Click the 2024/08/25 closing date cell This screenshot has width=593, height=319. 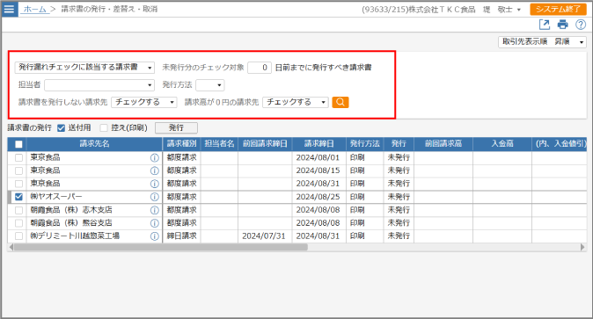[x=318, y=197]
